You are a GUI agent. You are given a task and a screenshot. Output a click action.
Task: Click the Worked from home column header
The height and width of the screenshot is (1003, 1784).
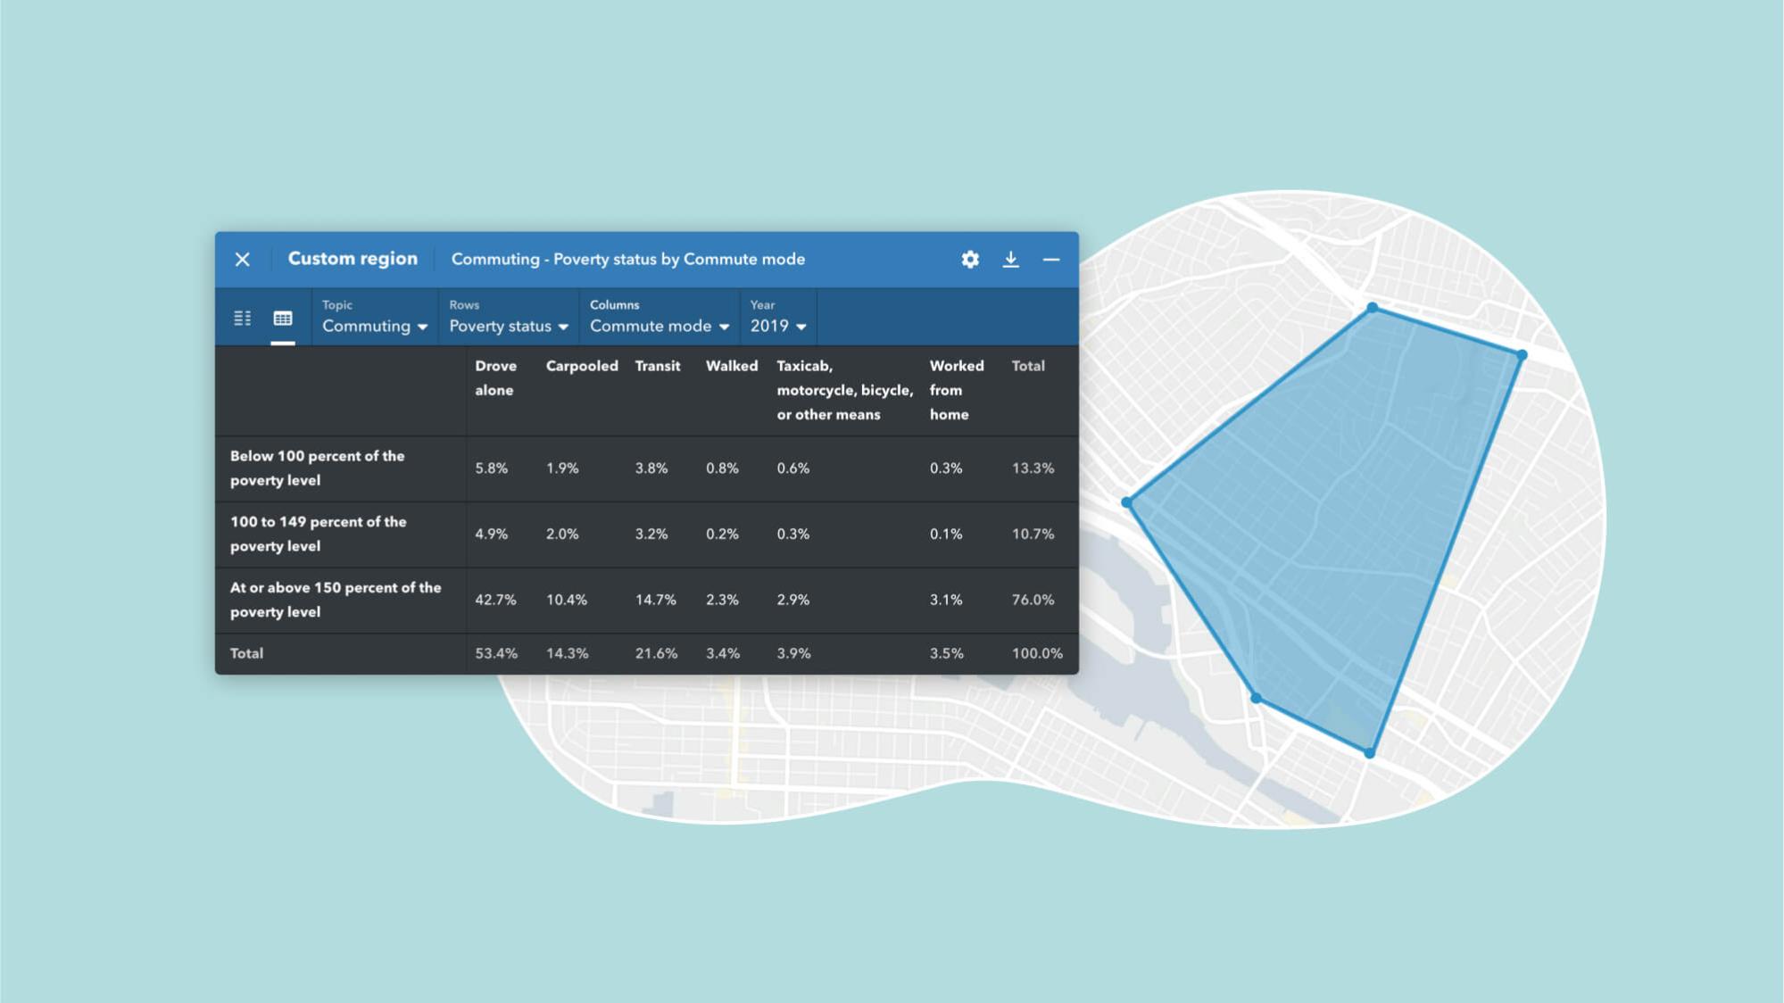click(x=956, y=390)
